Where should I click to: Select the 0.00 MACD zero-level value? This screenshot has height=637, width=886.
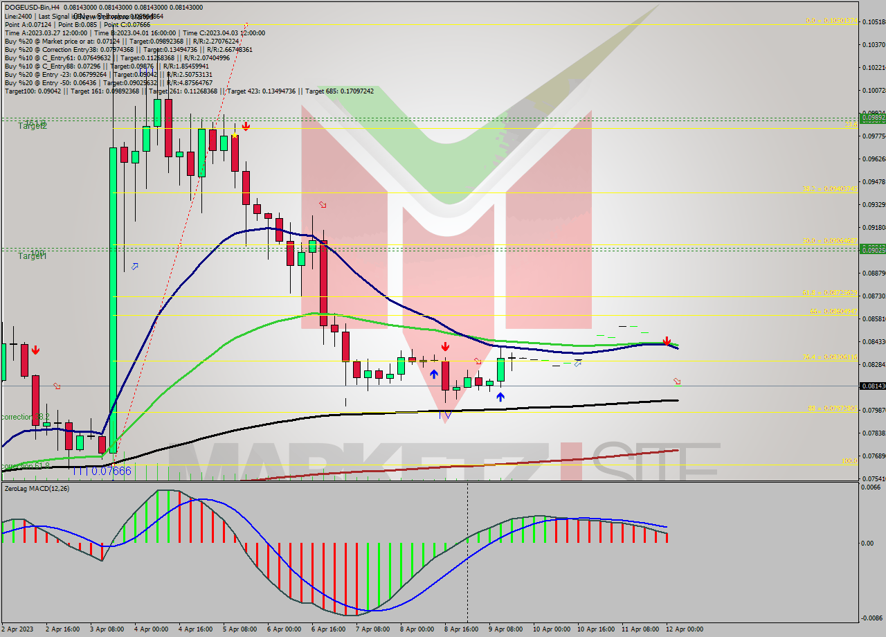coord(867,543)
